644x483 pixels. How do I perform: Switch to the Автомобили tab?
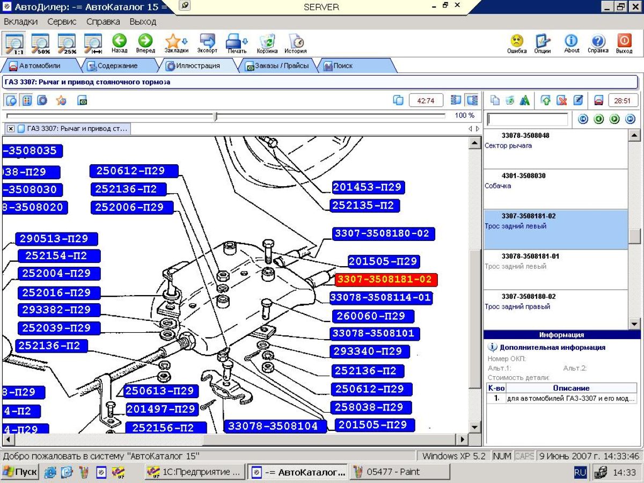40,66
